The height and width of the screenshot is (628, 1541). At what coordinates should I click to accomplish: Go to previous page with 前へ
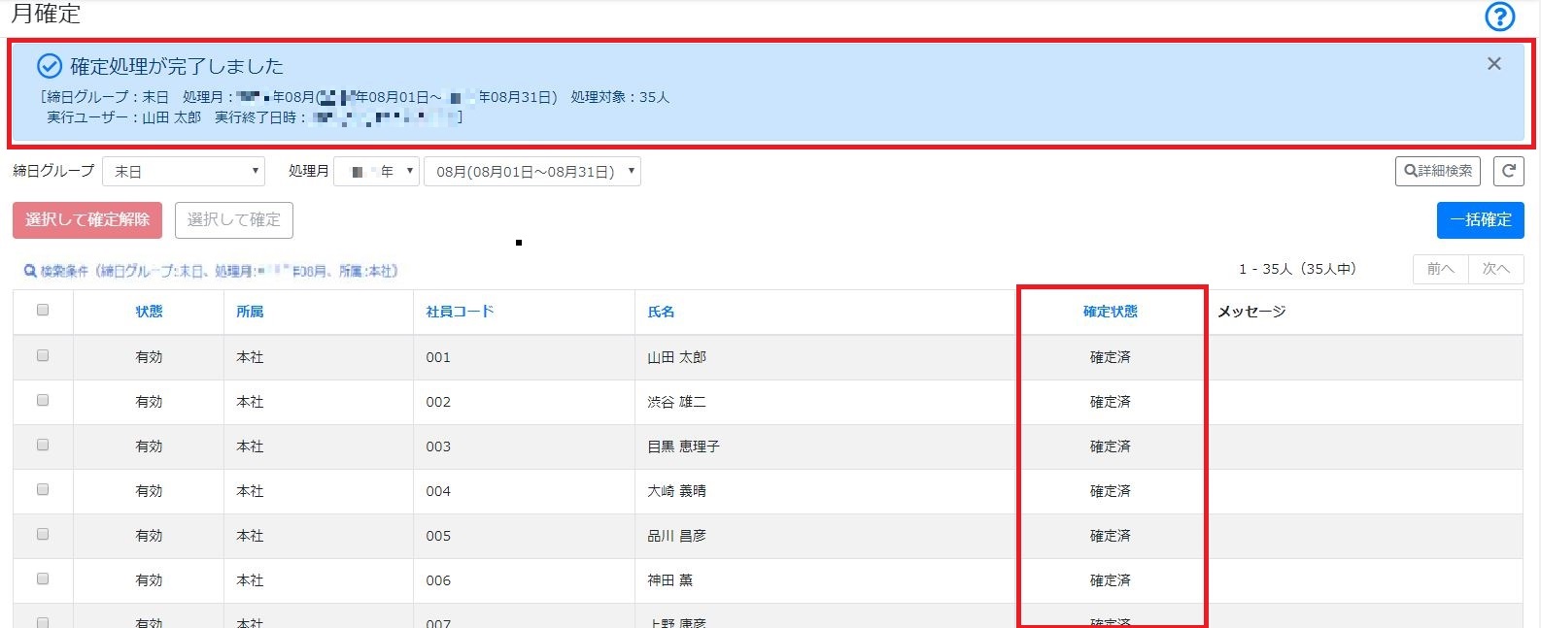click(x=1441, y=269)
